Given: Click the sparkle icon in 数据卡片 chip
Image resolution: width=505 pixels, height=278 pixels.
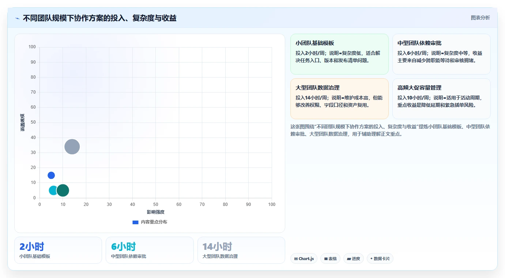Looking at the screenshot, I should tap(371, 259).
